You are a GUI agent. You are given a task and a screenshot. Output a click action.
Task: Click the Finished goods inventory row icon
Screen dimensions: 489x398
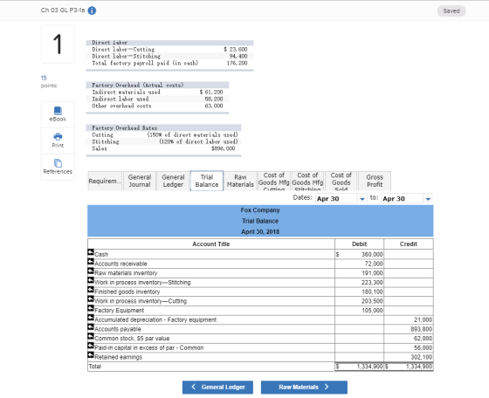(91, 290)
